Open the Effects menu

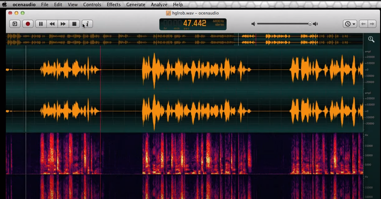(114, 5)
